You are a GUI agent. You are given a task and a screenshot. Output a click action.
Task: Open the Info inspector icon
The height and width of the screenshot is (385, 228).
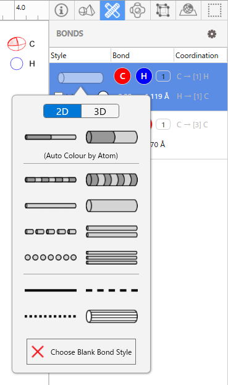pyautogui.click(x=61, y=11)
